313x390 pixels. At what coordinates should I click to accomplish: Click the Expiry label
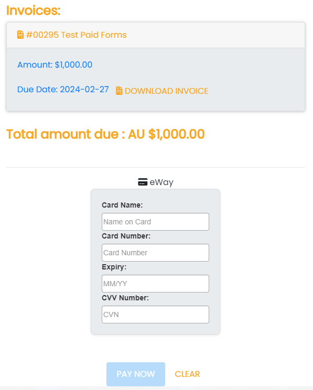point(114,267)
